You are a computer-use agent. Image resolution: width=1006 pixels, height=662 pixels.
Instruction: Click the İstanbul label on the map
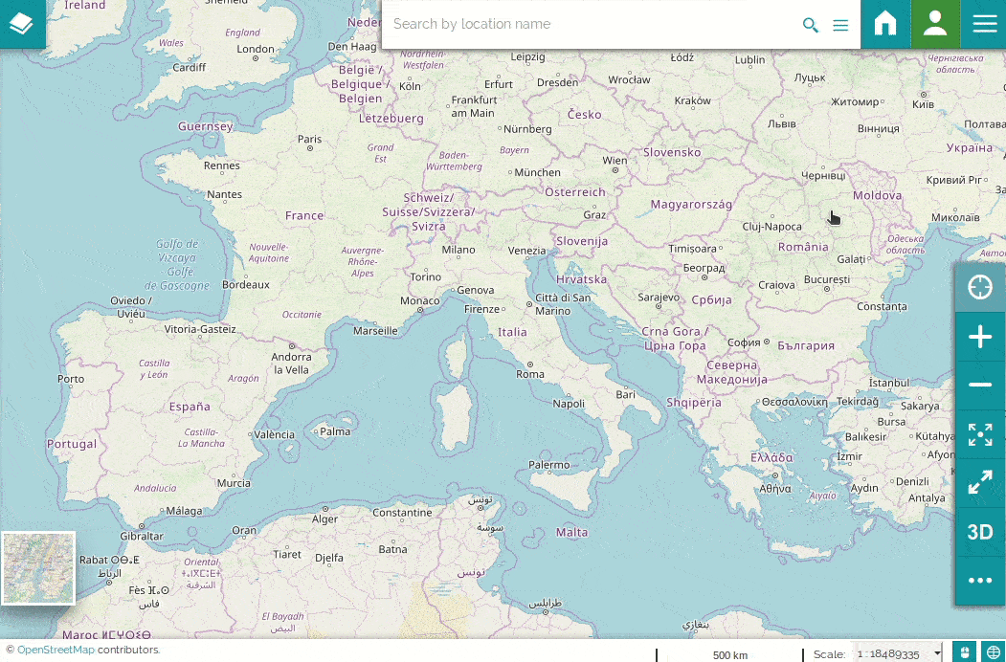tap(888, 383)
